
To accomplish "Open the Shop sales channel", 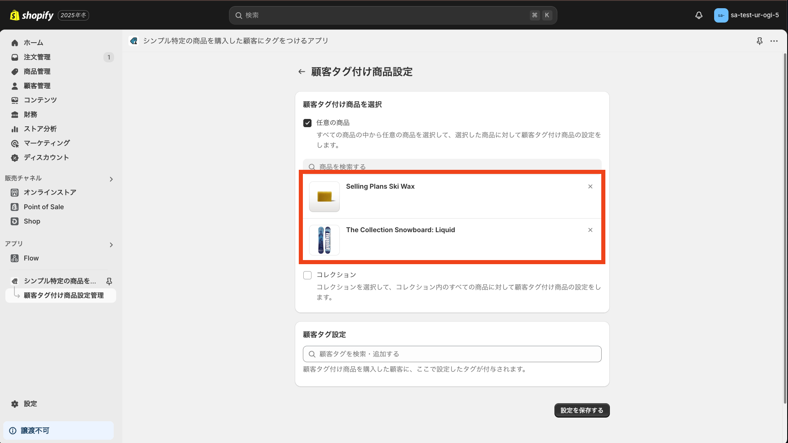I will click(x=31, y=221).
